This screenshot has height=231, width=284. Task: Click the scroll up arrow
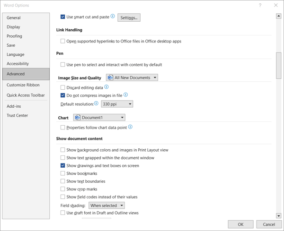tap(279, 16)
